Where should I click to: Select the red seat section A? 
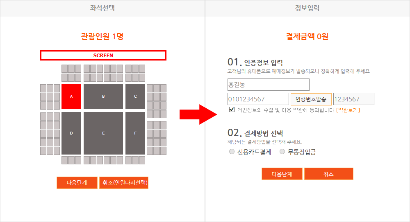tap(71, 96)
